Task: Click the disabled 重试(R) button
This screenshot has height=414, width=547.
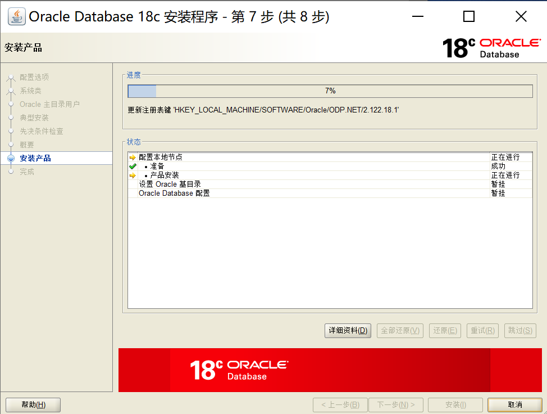Action: [x=482, y=331]
